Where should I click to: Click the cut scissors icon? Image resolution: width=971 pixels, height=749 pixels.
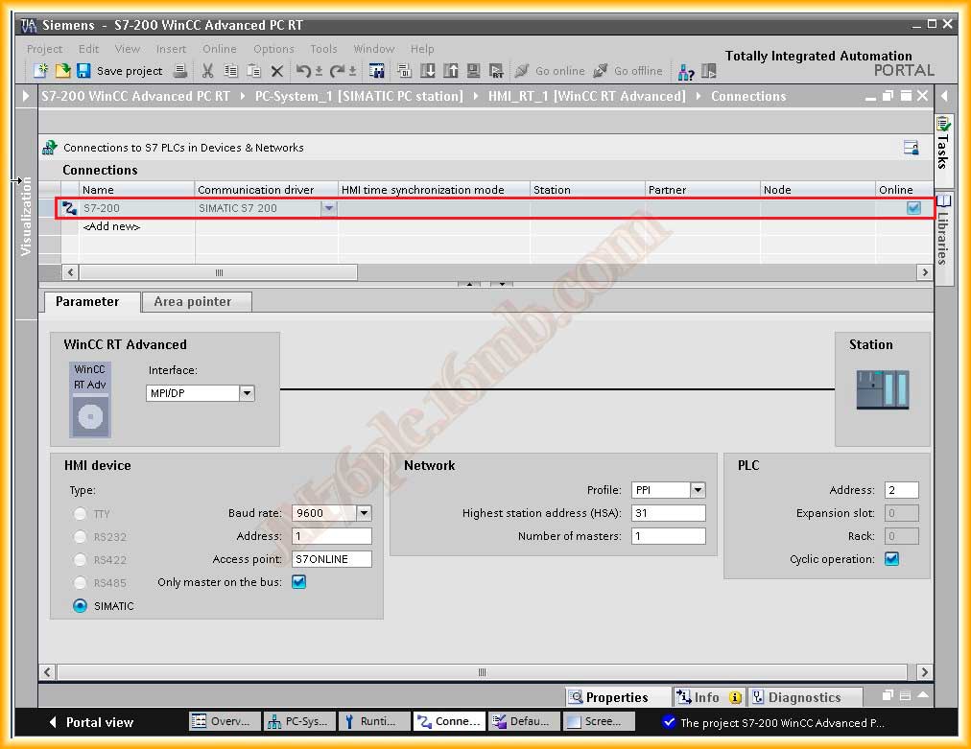click(x=207, y=71)
